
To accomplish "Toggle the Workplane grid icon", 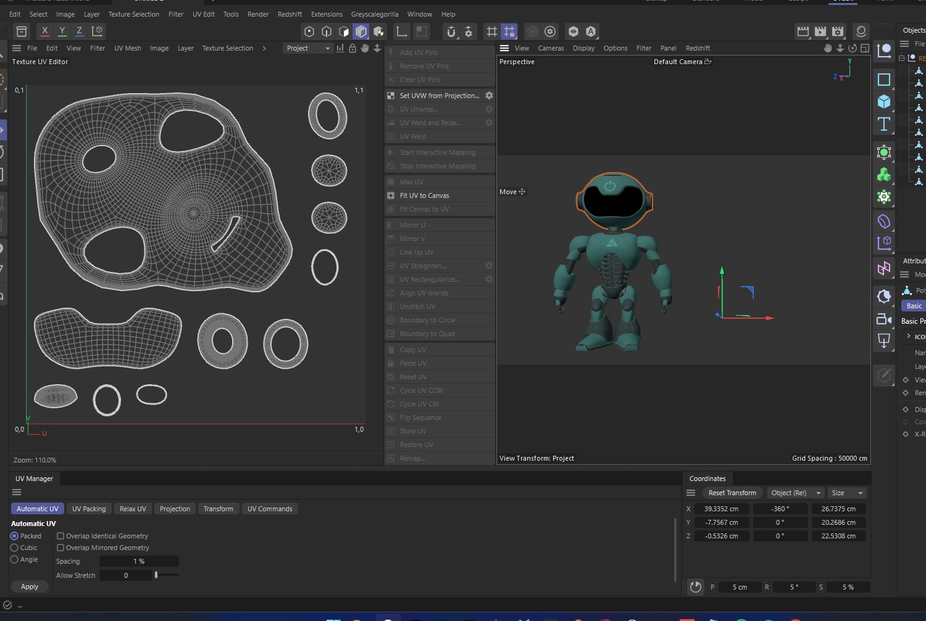I will [492, 31].
